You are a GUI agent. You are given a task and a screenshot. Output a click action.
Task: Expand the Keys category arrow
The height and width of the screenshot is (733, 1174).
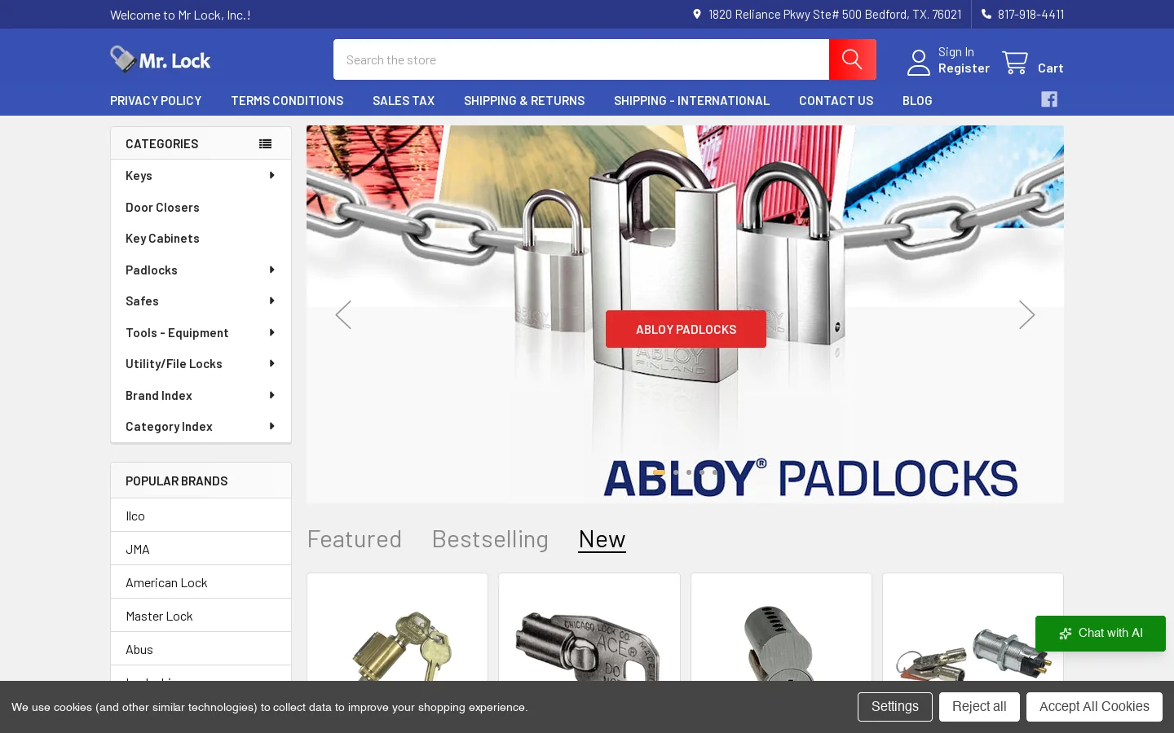point(271,175)
